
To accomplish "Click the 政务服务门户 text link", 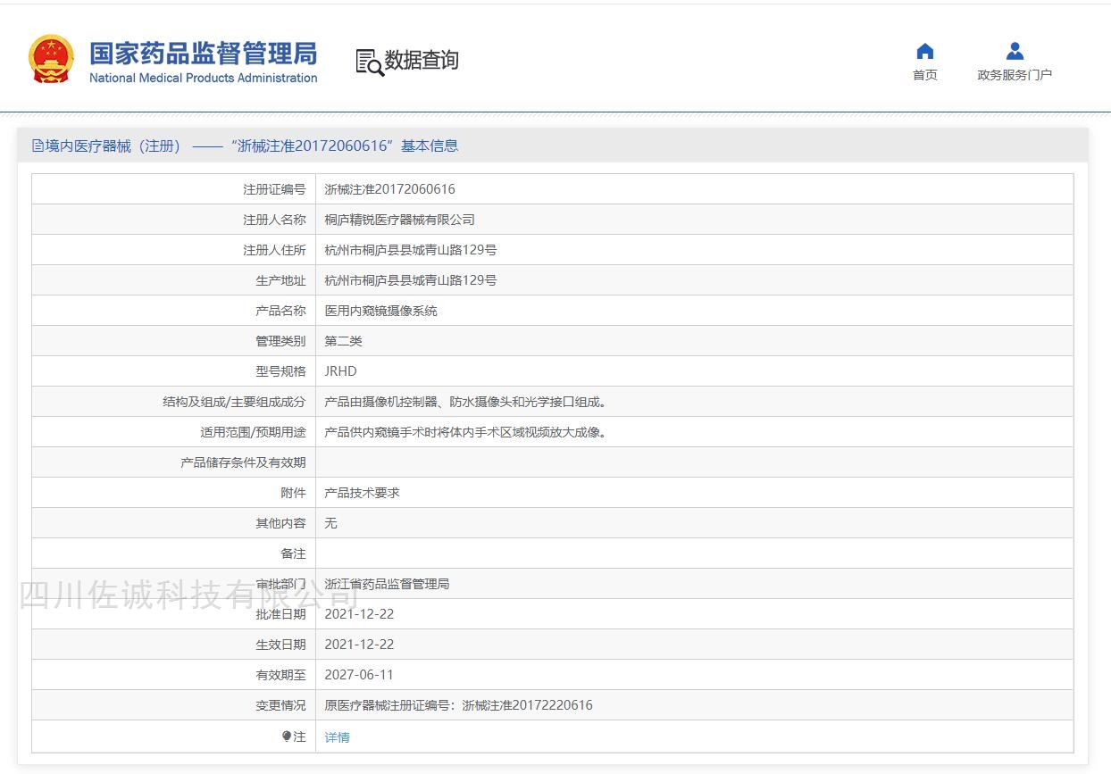I will point(1015,75).
